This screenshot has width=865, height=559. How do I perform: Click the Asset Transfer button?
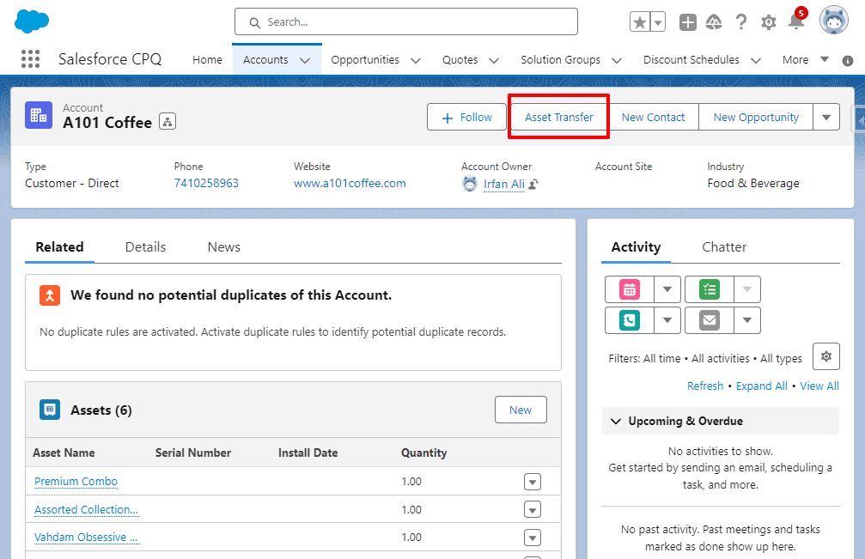(x=559, y=118)
